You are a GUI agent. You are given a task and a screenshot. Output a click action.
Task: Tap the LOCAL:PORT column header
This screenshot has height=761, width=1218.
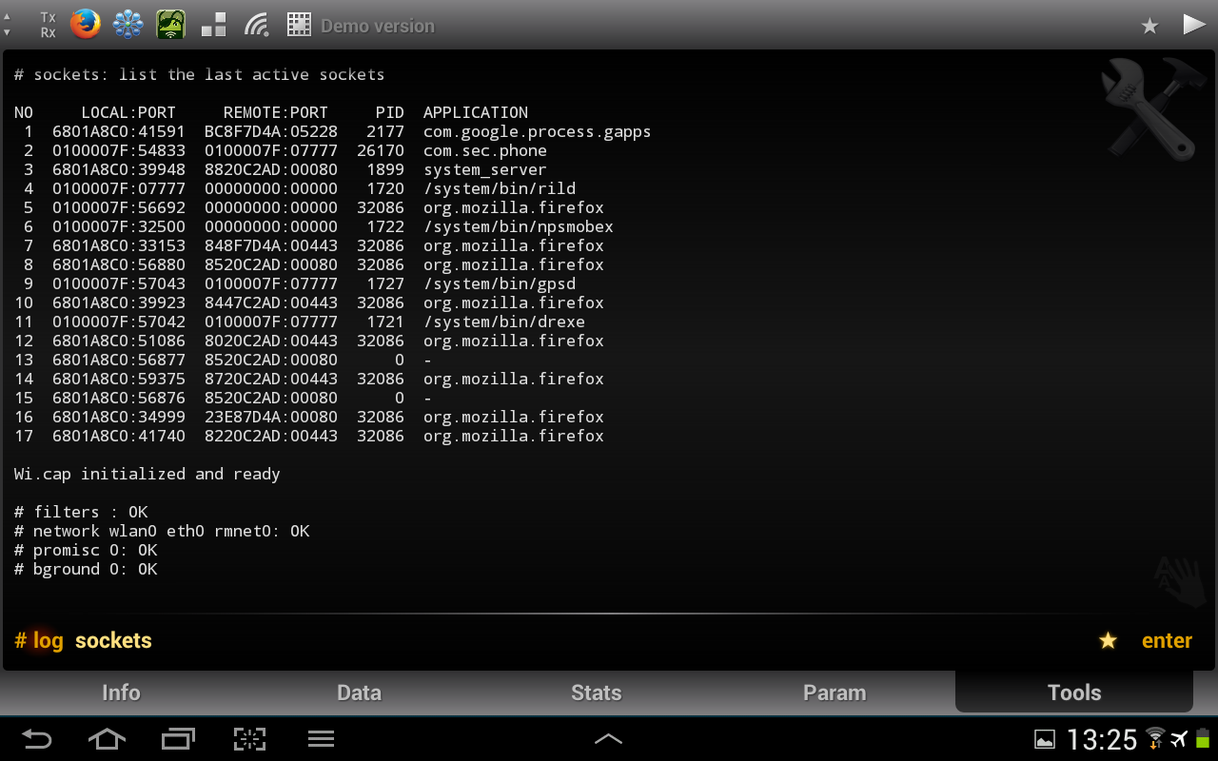pyautogui.click(x=128, y=112)
